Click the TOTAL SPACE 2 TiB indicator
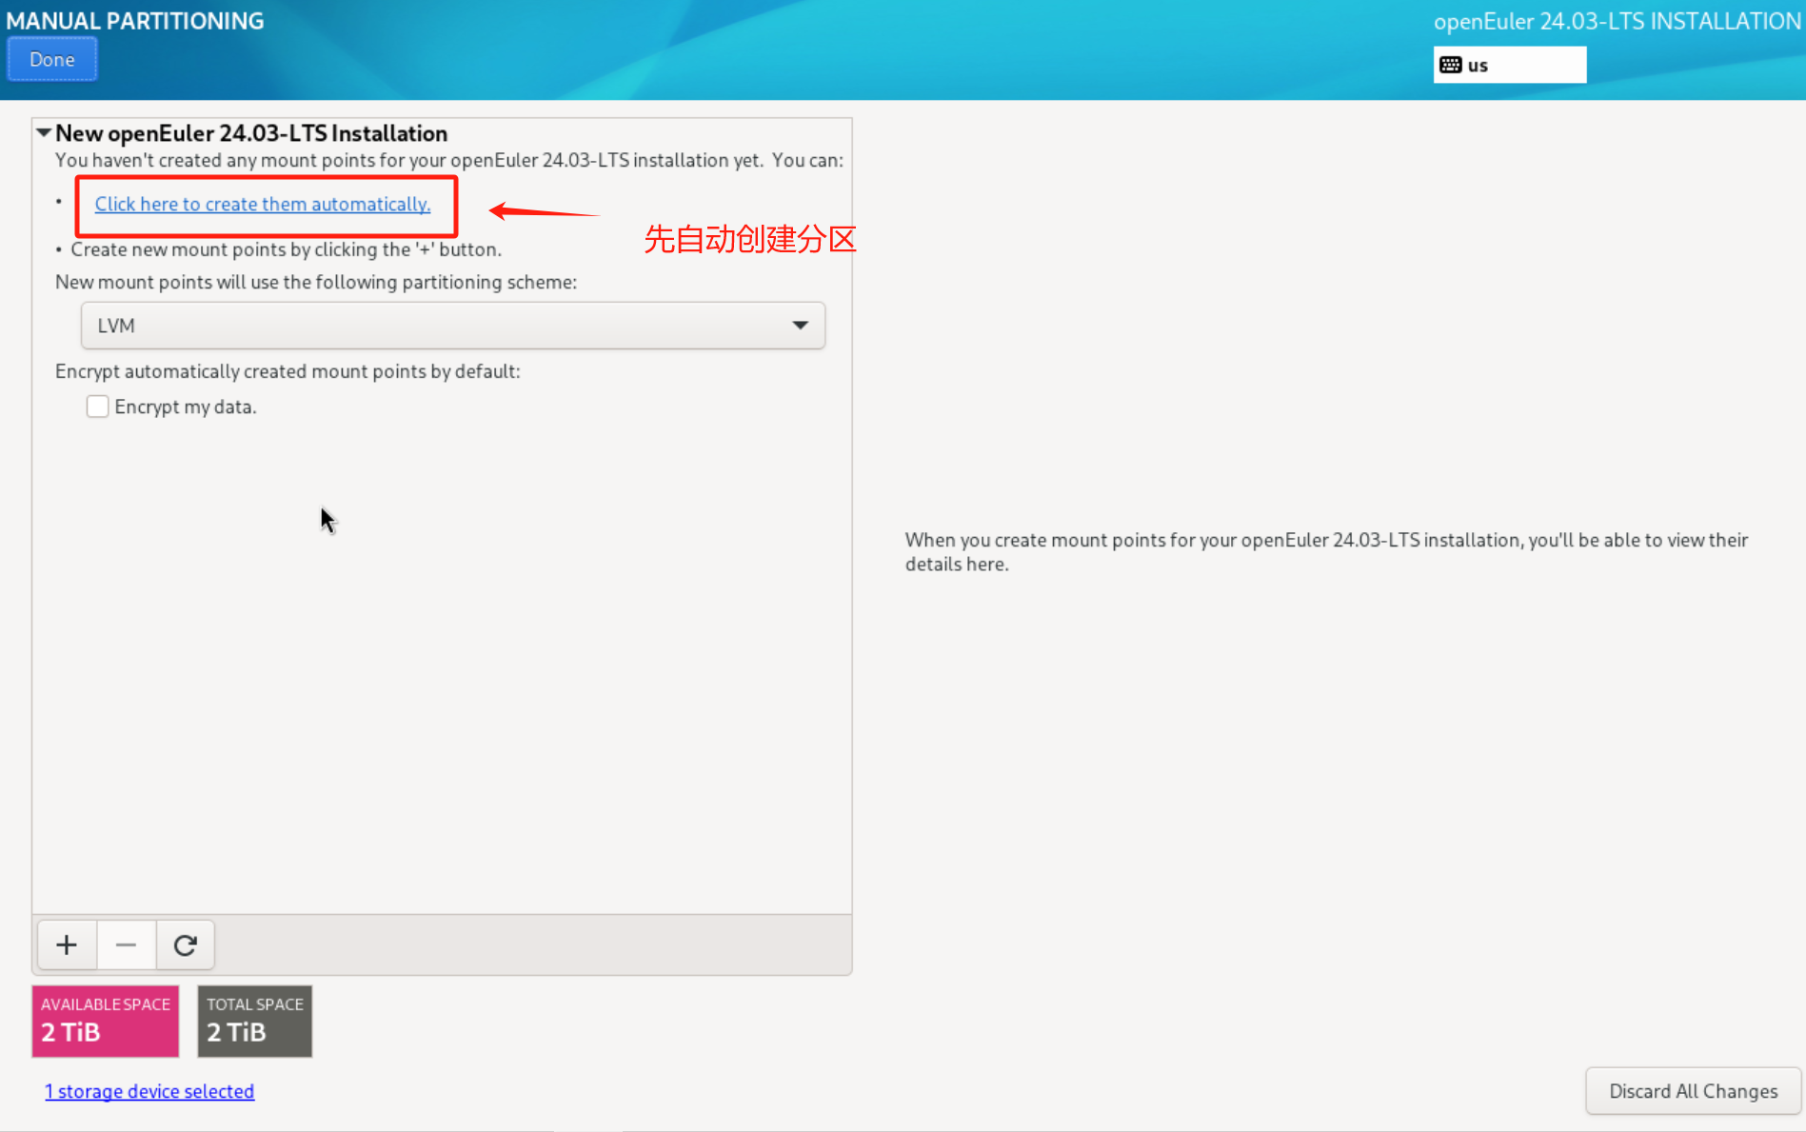1806x1132 pixels. [x=255, y=1021]
